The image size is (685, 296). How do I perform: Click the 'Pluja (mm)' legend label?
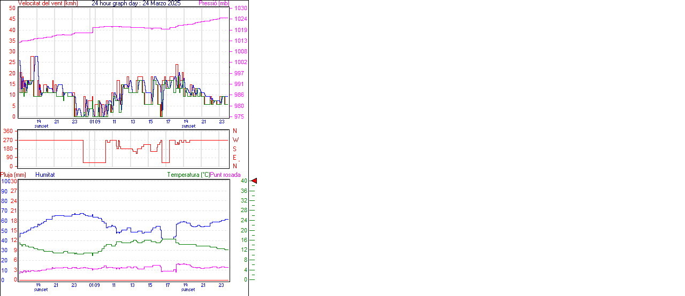(13, 175)
